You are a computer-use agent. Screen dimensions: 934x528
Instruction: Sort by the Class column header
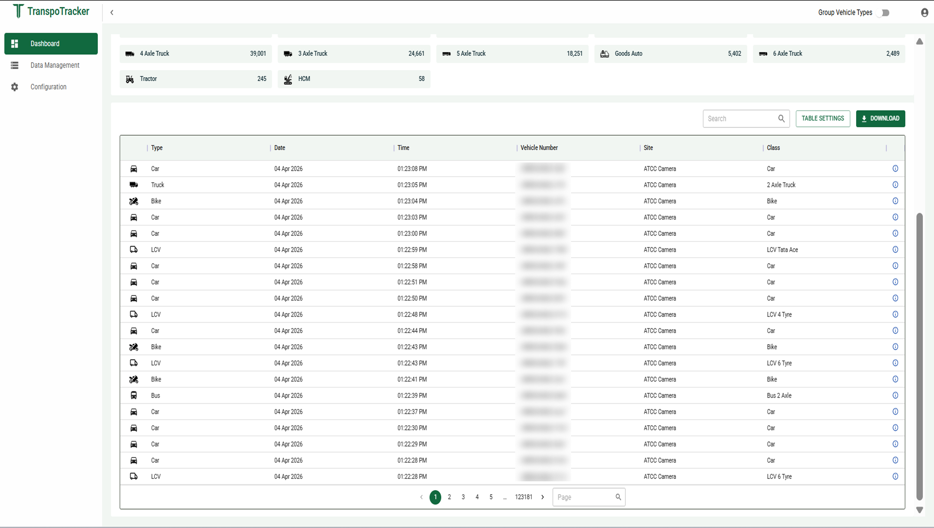[x=773, y=148]
